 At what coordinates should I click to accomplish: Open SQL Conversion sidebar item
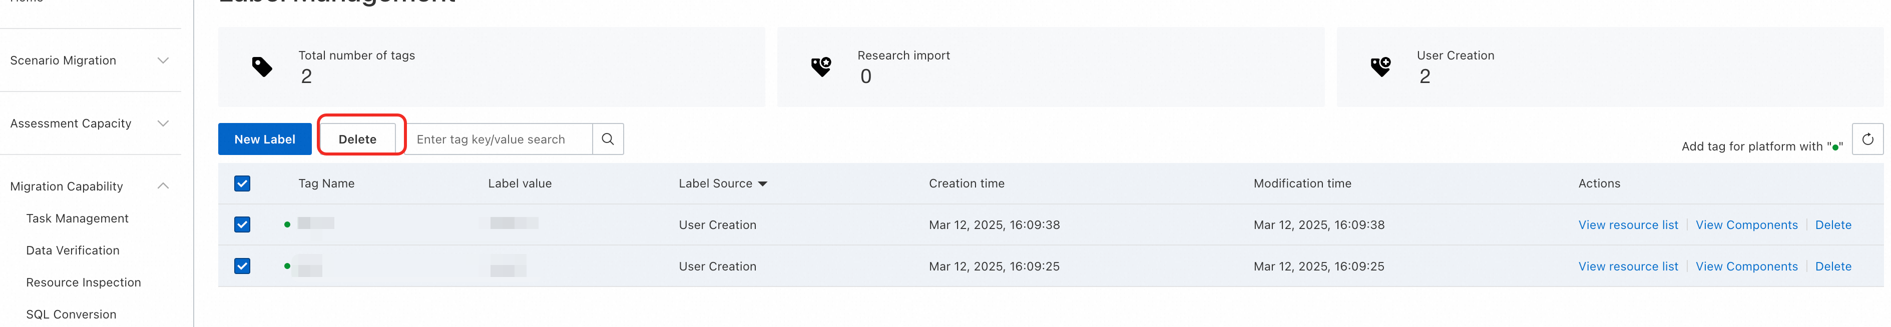pyautogui.click(x=71, y=314)
